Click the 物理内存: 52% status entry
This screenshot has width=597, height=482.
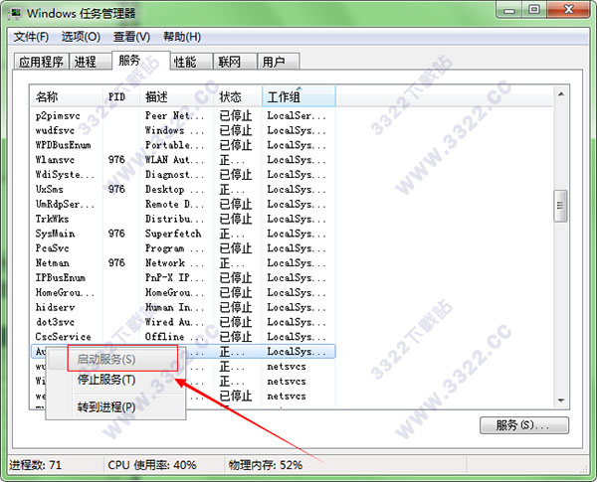tap(266, 465)
